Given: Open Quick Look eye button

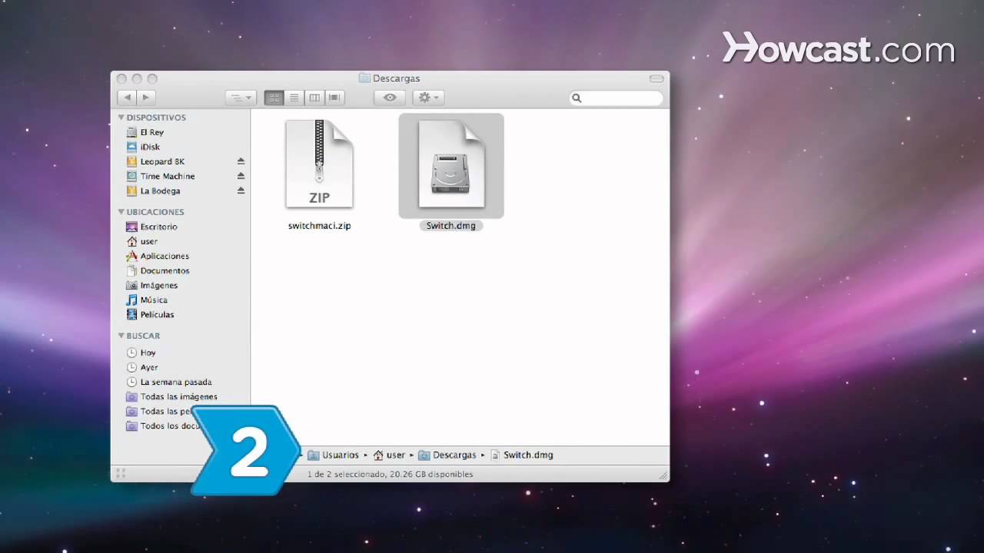Looking at the screenshot, I should click(390, 98).
